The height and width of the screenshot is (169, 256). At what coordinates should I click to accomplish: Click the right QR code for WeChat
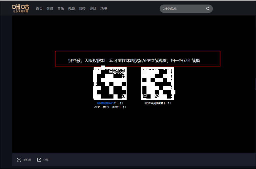click(157, 83)
